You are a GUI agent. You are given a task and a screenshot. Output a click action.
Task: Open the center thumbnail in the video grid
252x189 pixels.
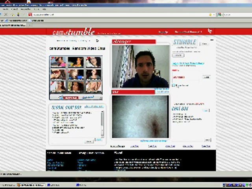pos(76,74)
